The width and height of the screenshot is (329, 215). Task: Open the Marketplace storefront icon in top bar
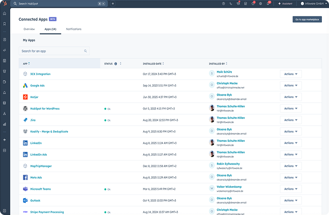pos(246,3)
